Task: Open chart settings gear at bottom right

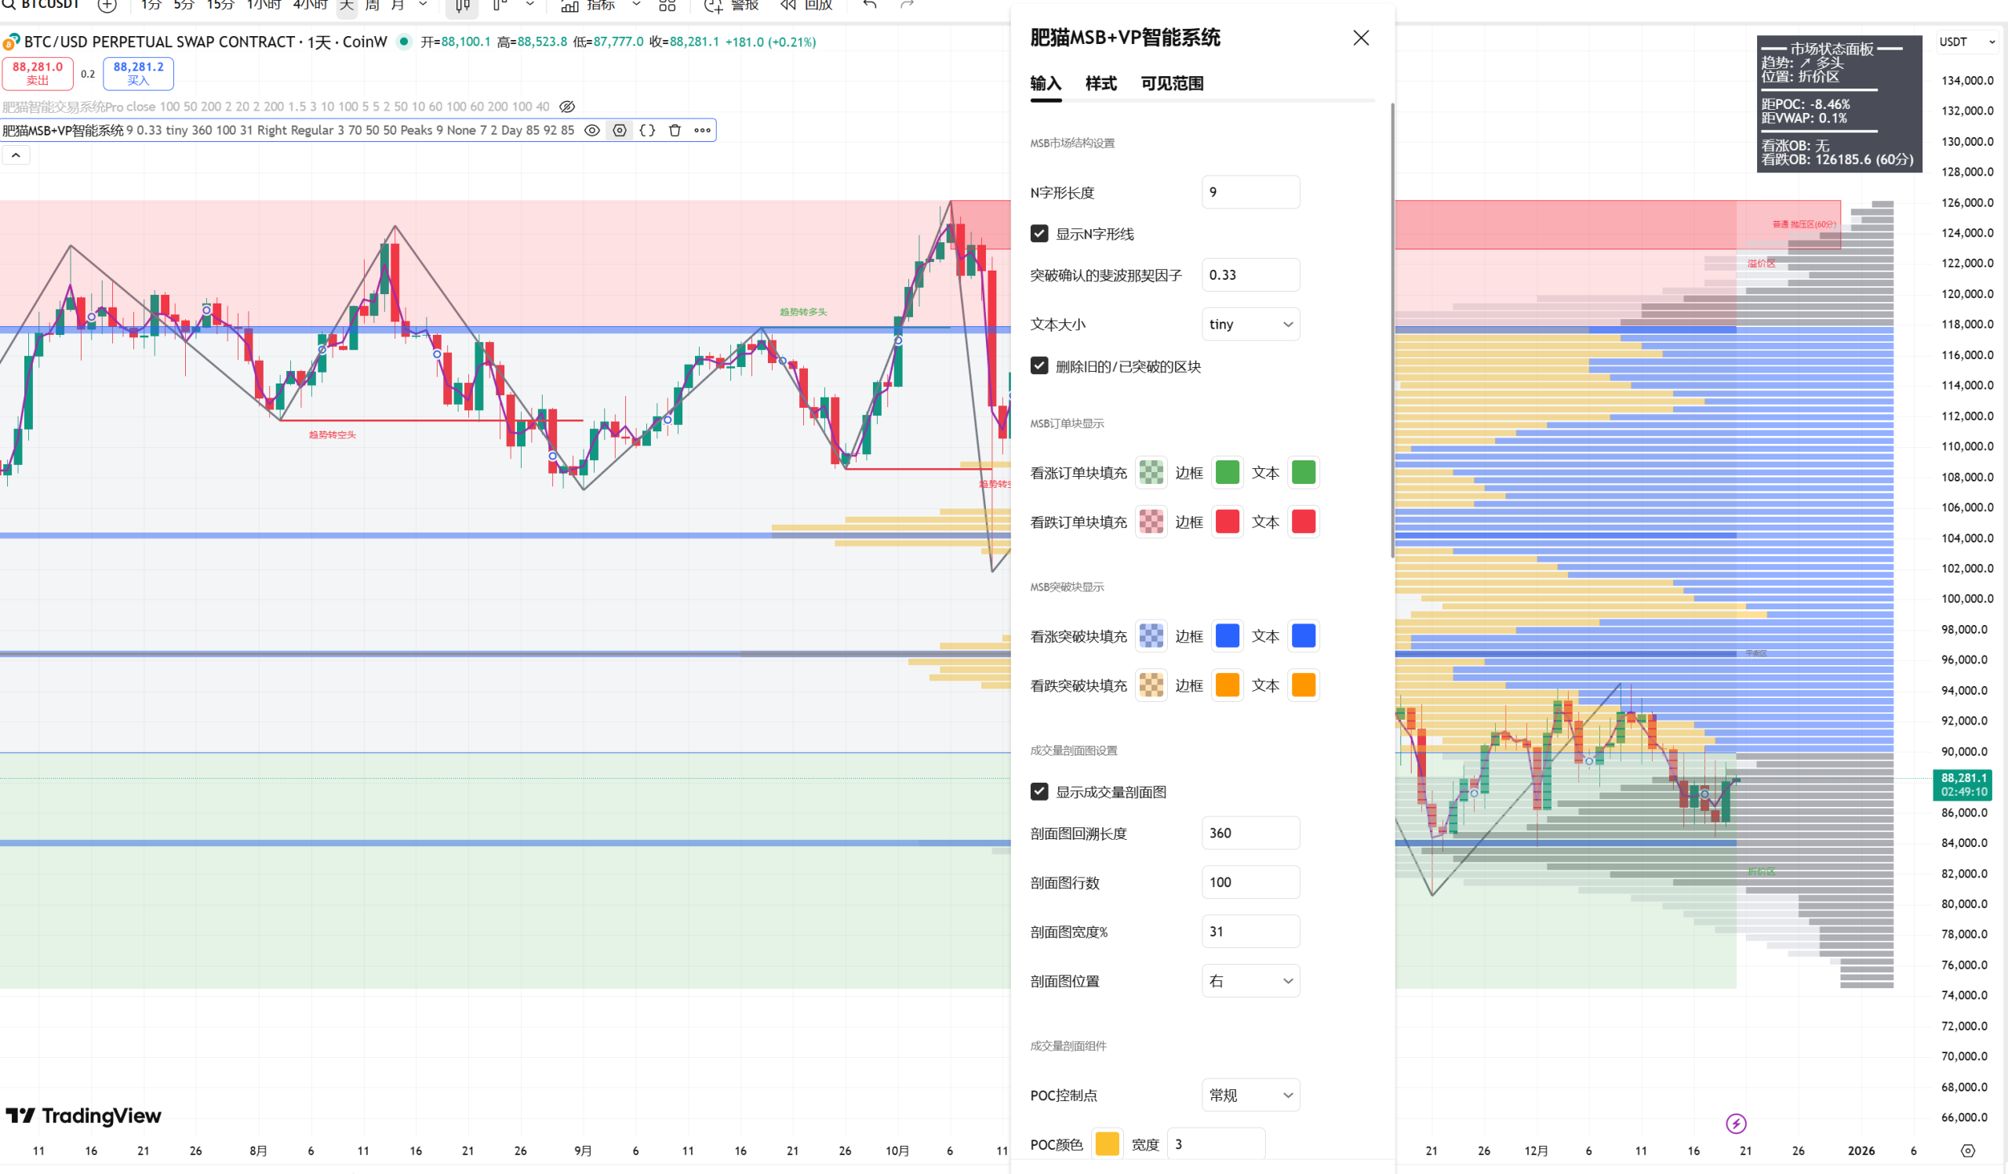Action: pos(1967,1151)
